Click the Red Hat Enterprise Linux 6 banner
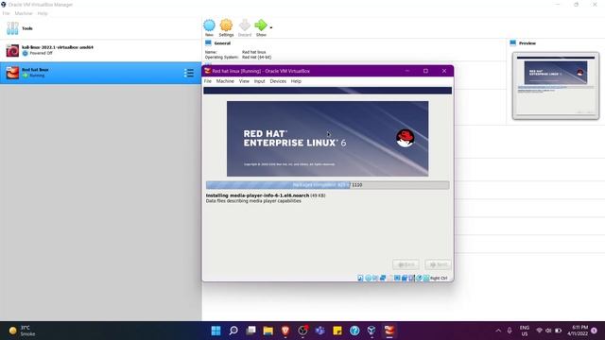605x340 pixels. (x=328, y=139)
